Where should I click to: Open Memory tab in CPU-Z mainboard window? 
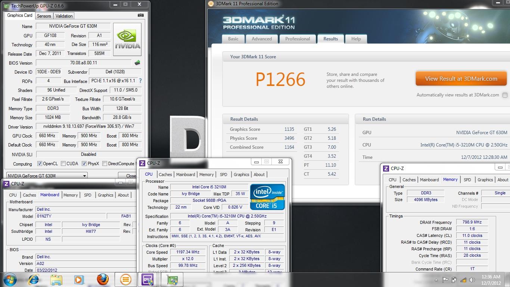click(71, 195)
